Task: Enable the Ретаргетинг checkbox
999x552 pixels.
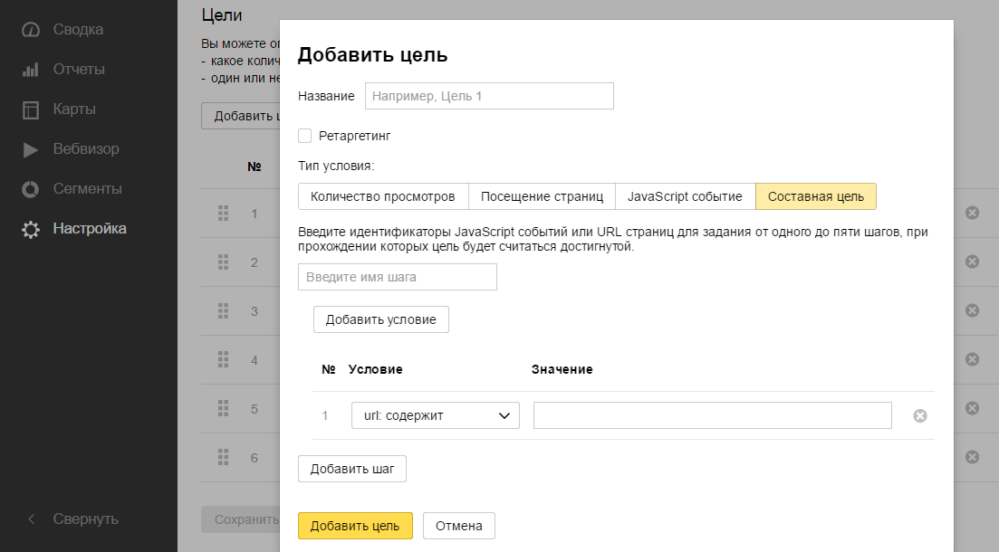Action: click(305, 136)
